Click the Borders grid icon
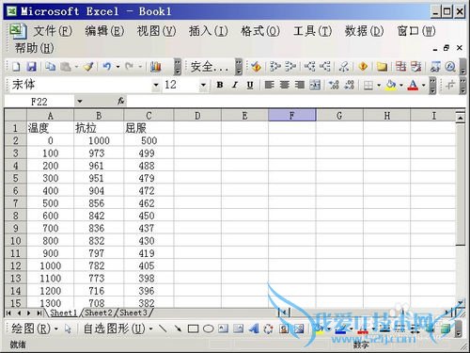The width and height of the screenshot is (470, 353). click(x=368, y=85)
